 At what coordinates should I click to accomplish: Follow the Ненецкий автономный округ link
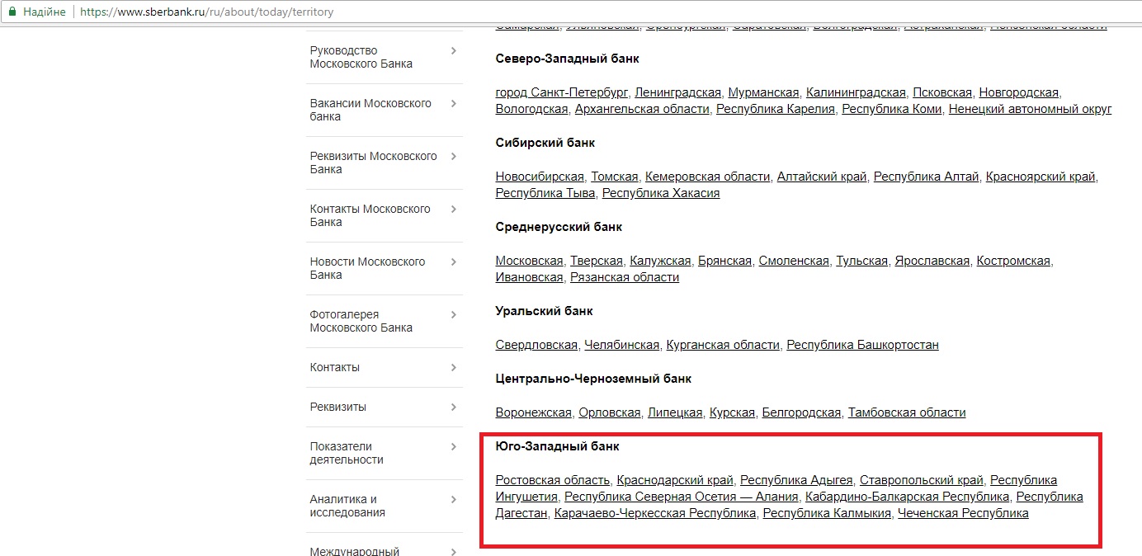pyautogui.click(x=1031, y=109)
